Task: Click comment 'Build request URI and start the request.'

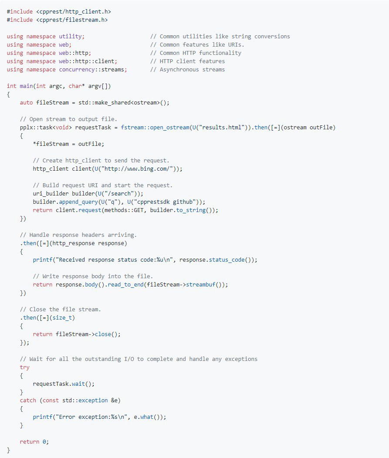Action: click(102, 185)
